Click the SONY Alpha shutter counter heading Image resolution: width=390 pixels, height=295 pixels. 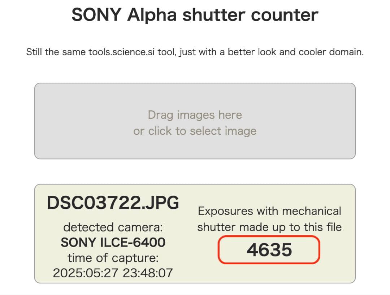point(195,14)
